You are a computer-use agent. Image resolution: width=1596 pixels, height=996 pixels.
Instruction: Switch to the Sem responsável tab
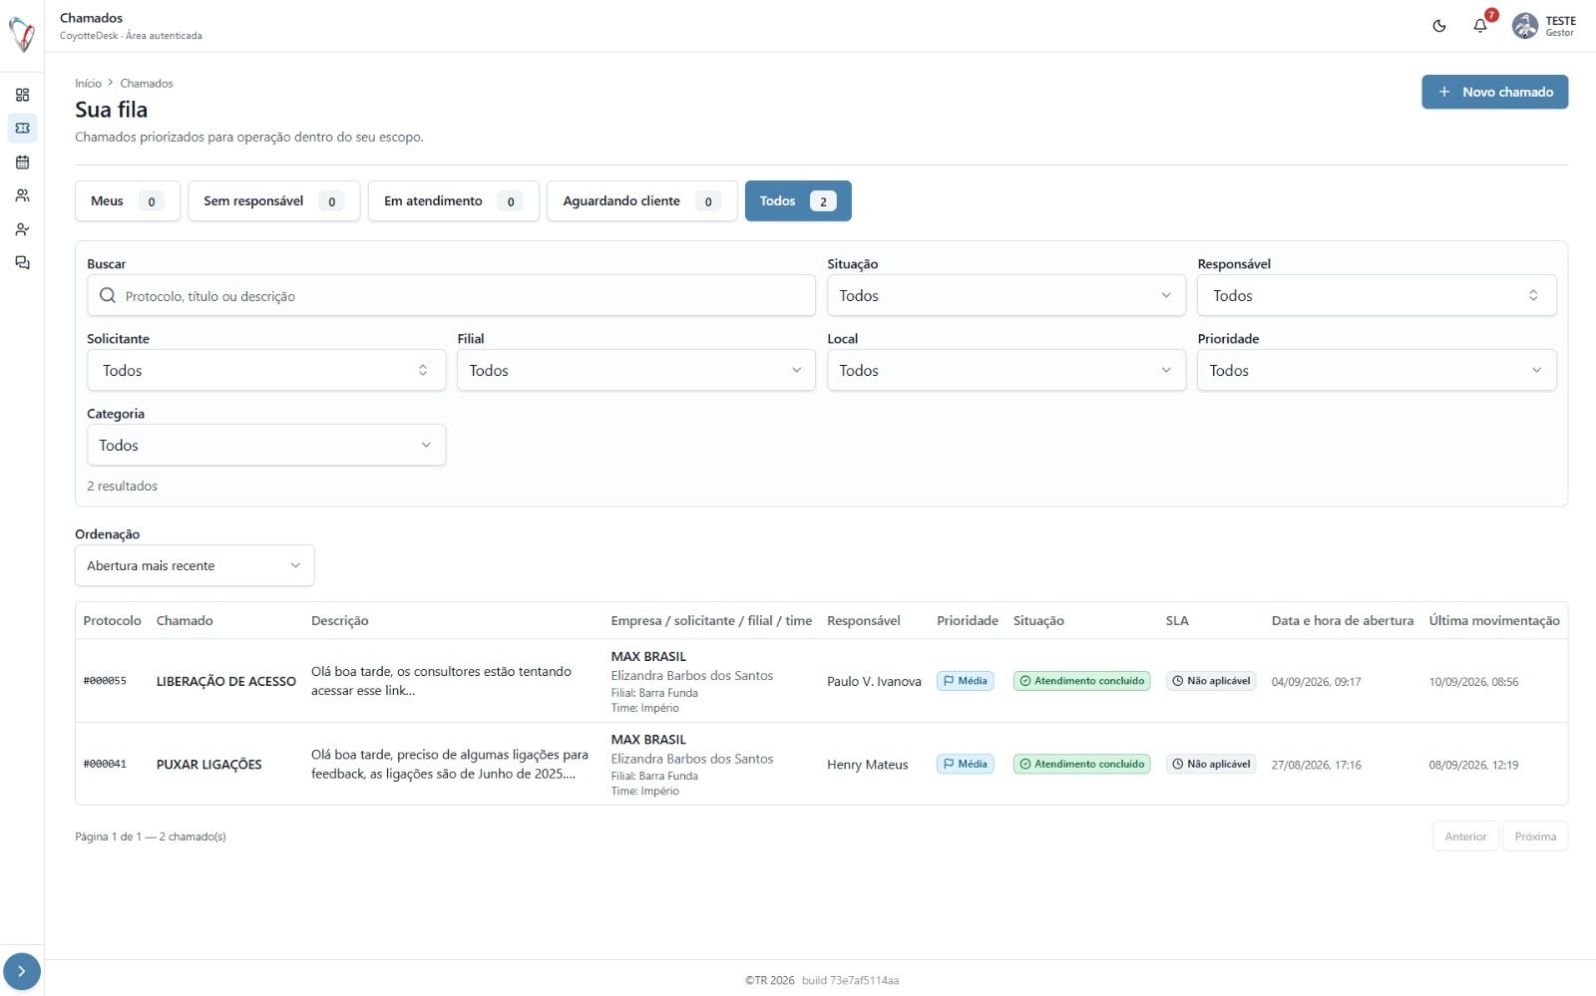click(274, 200)
